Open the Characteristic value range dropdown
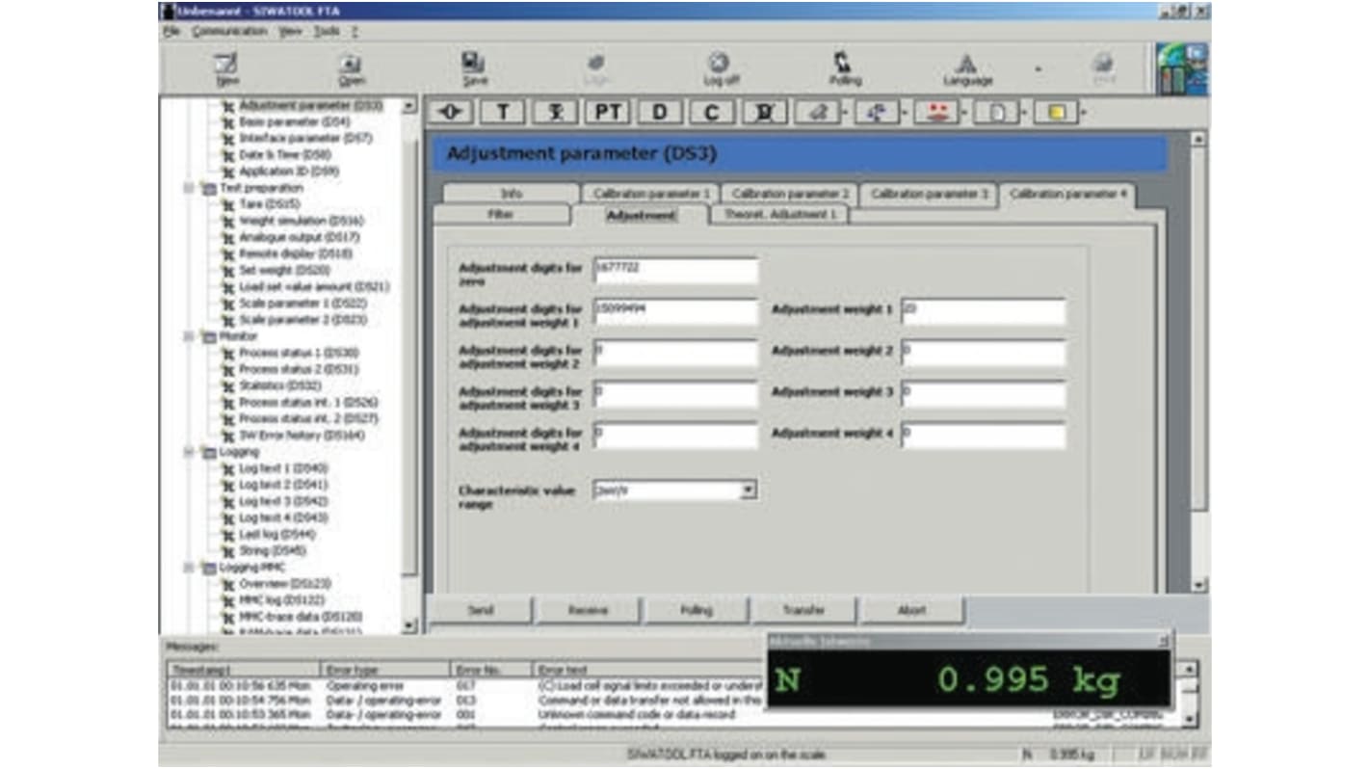 pos(750,491)
